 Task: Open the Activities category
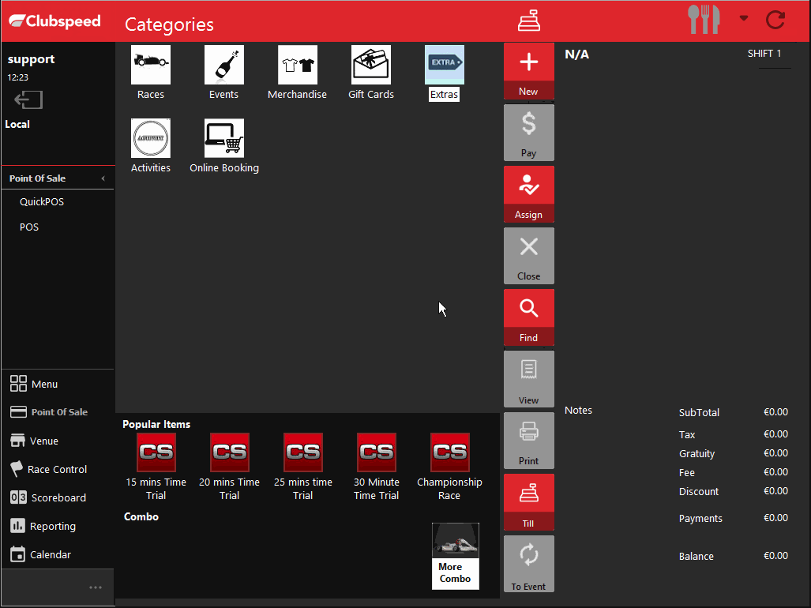[151, 146]
